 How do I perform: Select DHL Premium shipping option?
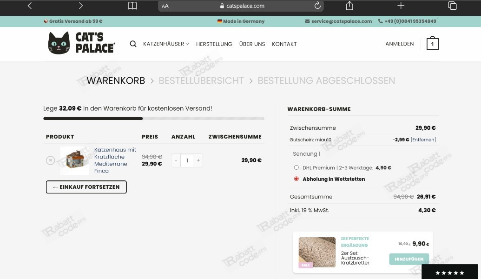click(x=296, y=167)
